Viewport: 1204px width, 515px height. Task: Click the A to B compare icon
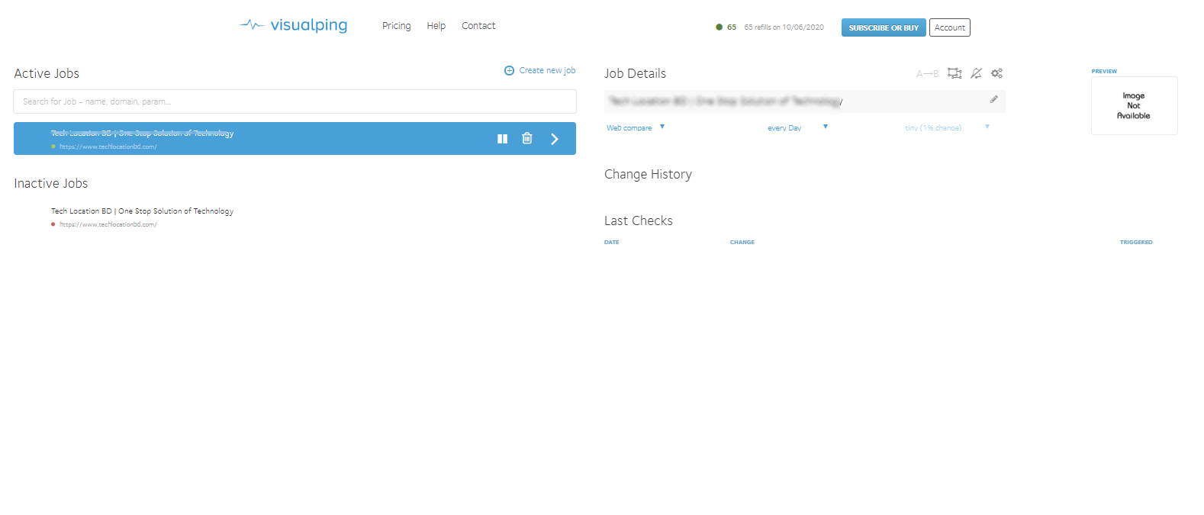(927, 74)
